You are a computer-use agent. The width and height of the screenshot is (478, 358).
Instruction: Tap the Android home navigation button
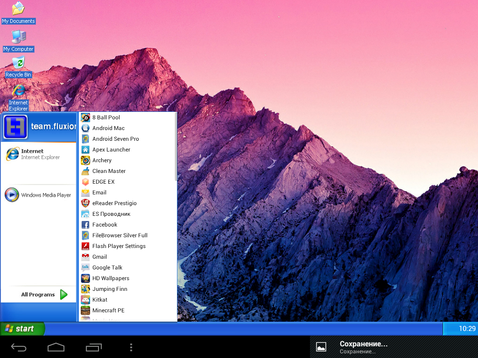tap(56, 347)
